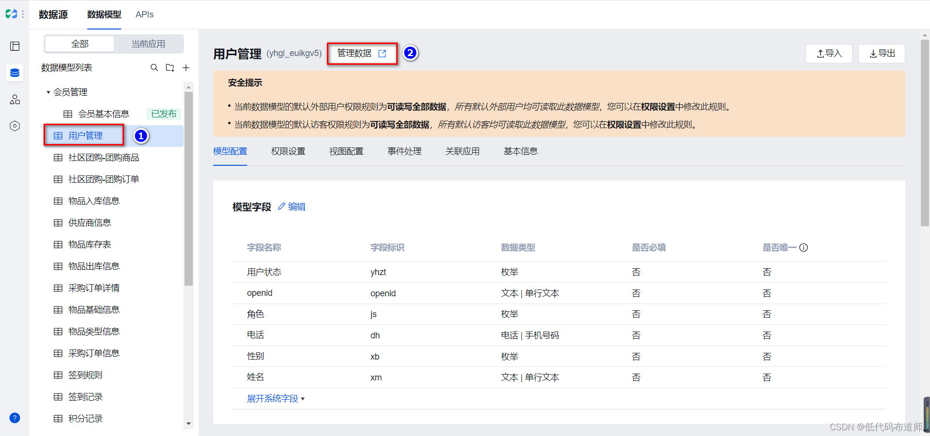Select the database sidebar icon
930x436 pixels.
click(x=15, y=73)
